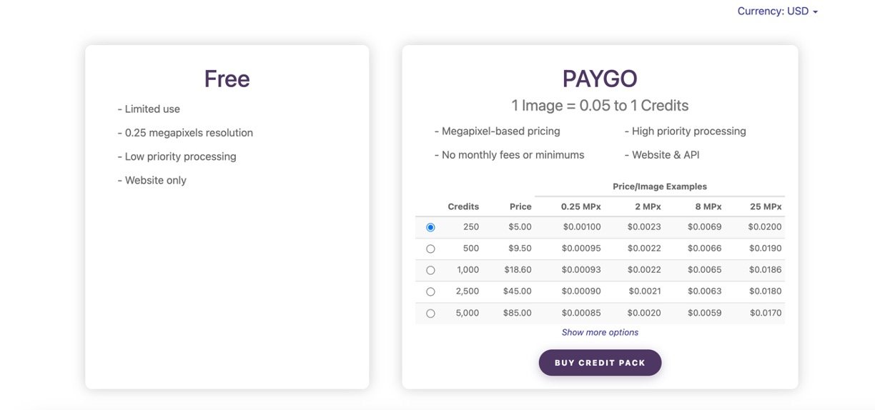The width and height of the screenshot is (875, 410).
Task: Click the '1 Image = 0.05 to 1 Credits' text
Action: tap(600, 106)
